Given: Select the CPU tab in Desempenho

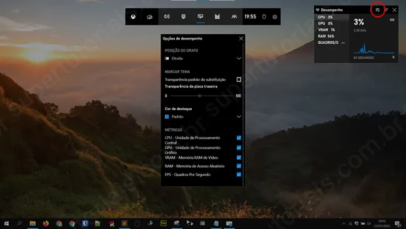Looking at the screenshot, I should point(332,17).
